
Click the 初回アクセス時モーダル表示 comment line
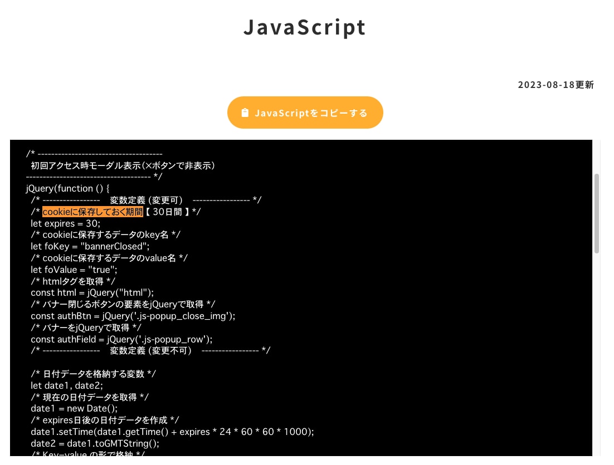click(x=123, y=165)
